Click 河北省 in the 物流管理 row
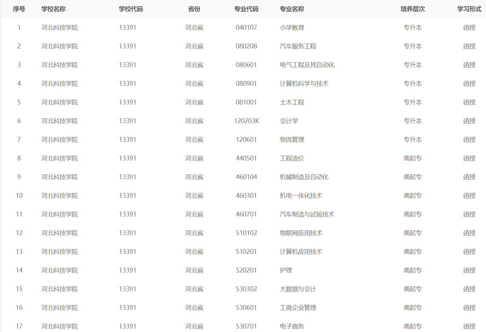The image size is (486, 332). (194, 140)
